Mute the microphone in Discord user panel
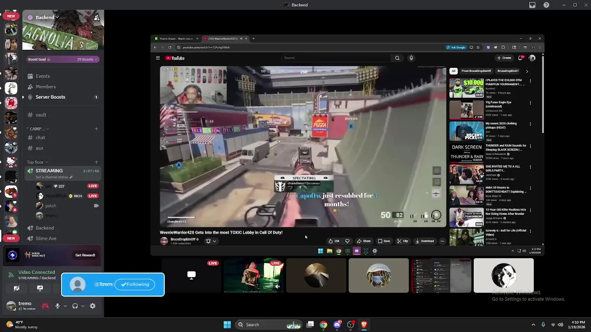The image size is (591, 332). click(x=57, y=306)
